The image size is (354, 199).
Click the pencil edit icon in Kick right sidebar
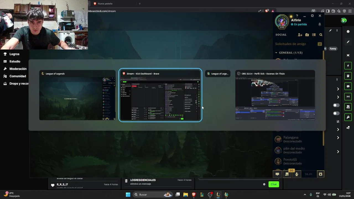click(x=348, y=42)
